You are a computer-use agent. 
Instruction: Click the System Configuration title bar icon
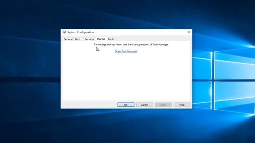click(x=64, y=32)
